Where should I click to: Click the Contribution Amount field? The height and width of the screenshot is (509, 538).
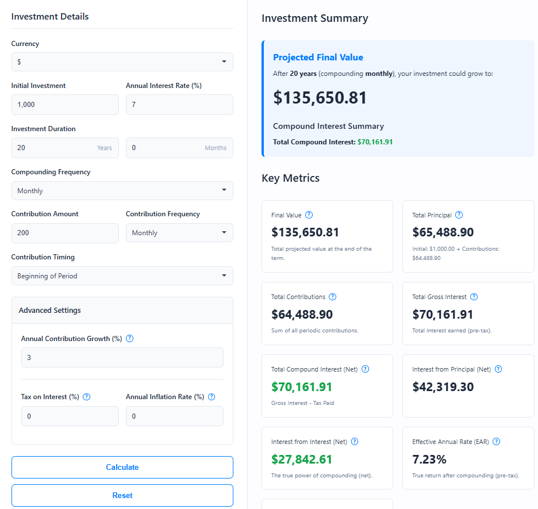pyautogui.click(x=65, y=233)
